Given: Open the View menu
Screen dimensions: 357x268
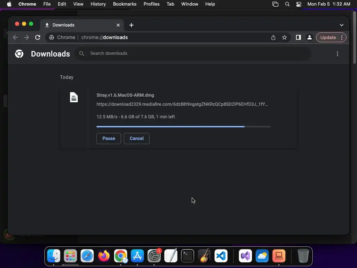Looking at the screenshot, I should (x=78, y=4).
